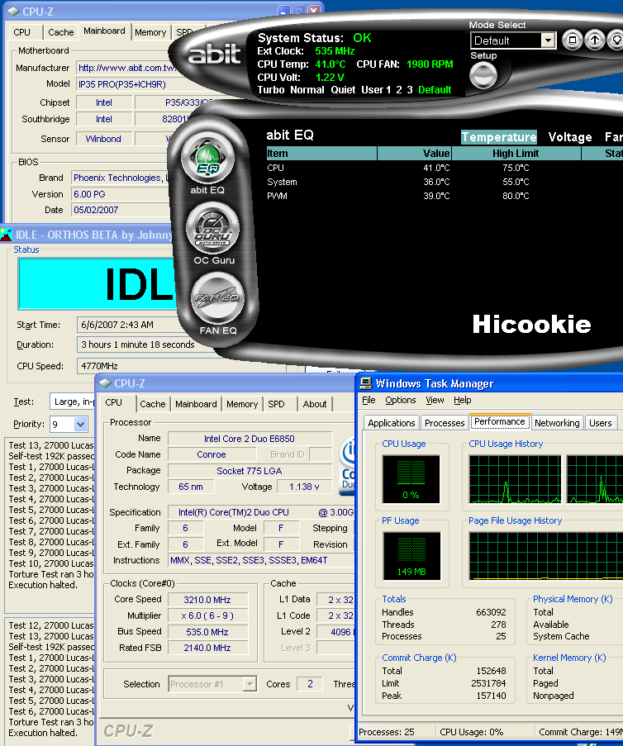The image size is (623, 746).
Task: Click the Item column header in abit EQ
Action: pyautogui.click(x=321, y=153)
